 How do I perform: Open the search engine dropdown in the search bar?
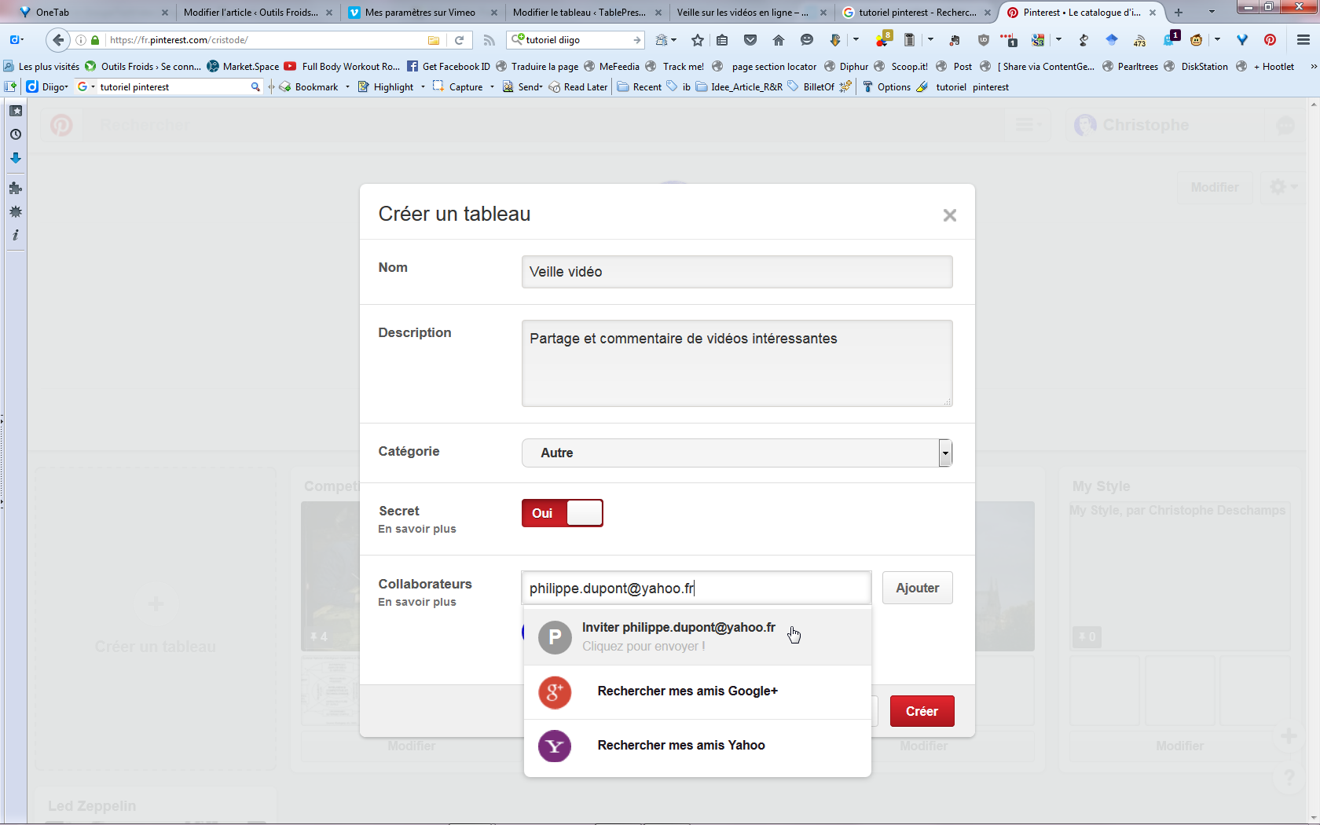tap(518, 40)
